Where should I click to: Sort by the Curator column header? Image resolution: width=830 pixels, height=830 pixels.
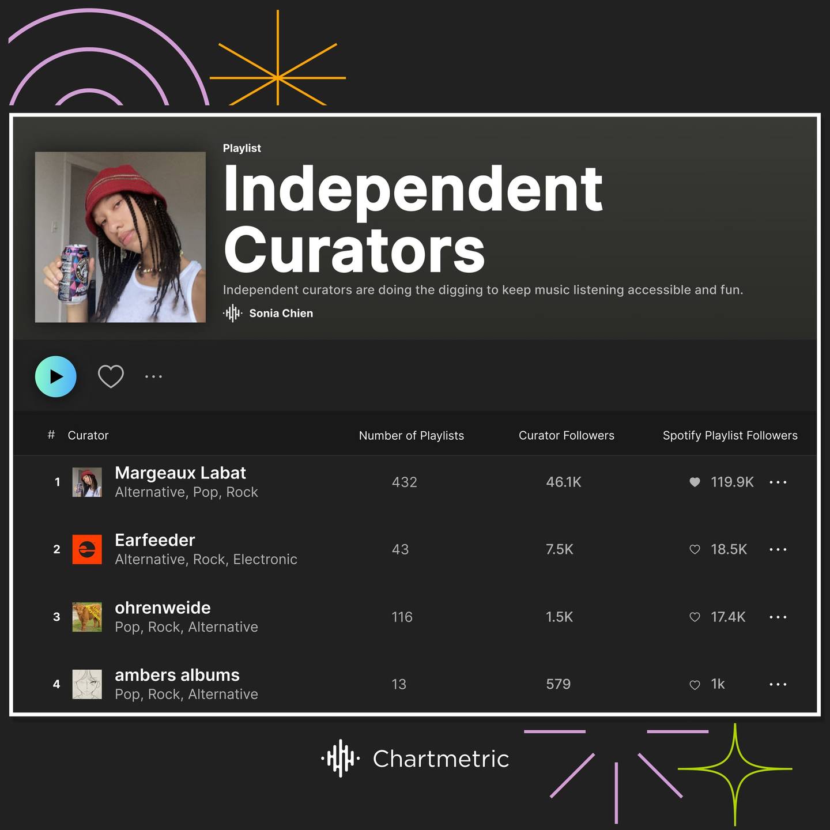pyautogui.click(x=88, y=435)
